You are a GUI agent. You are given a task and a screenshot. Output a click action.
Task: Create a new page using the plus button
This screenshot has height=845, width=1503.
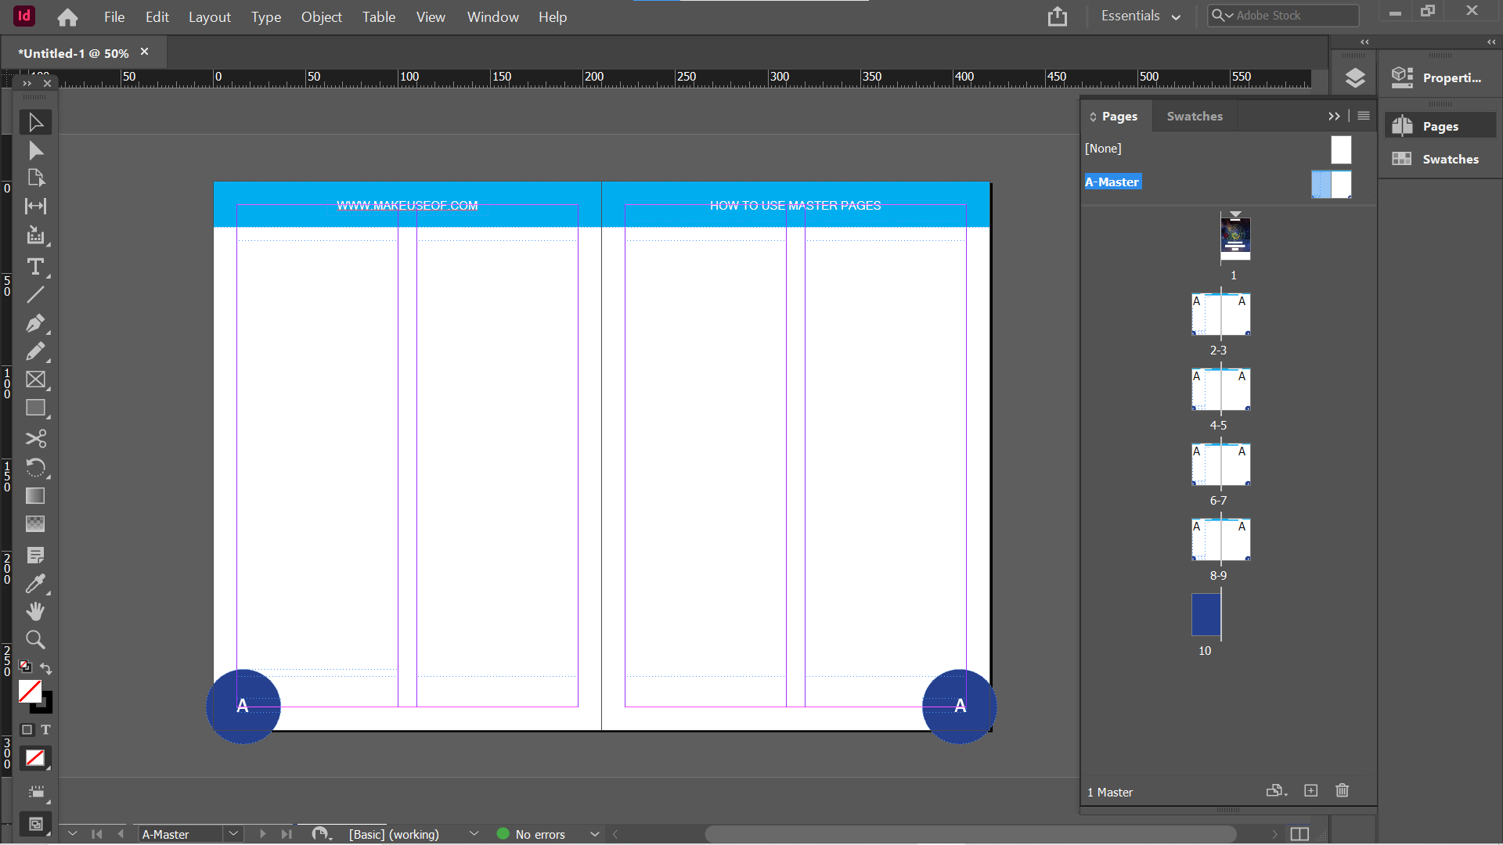point(1311,791)
